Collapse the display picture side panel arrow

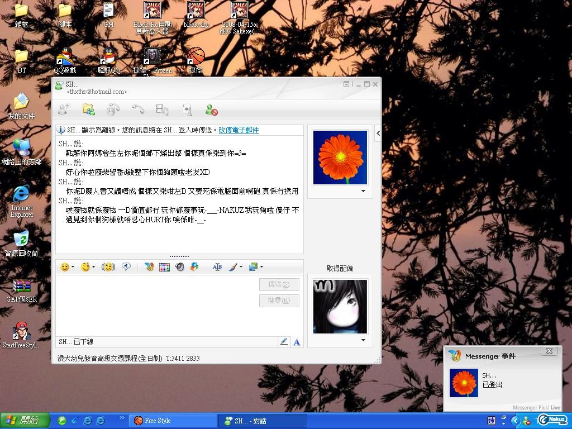(x=378, y=133)
